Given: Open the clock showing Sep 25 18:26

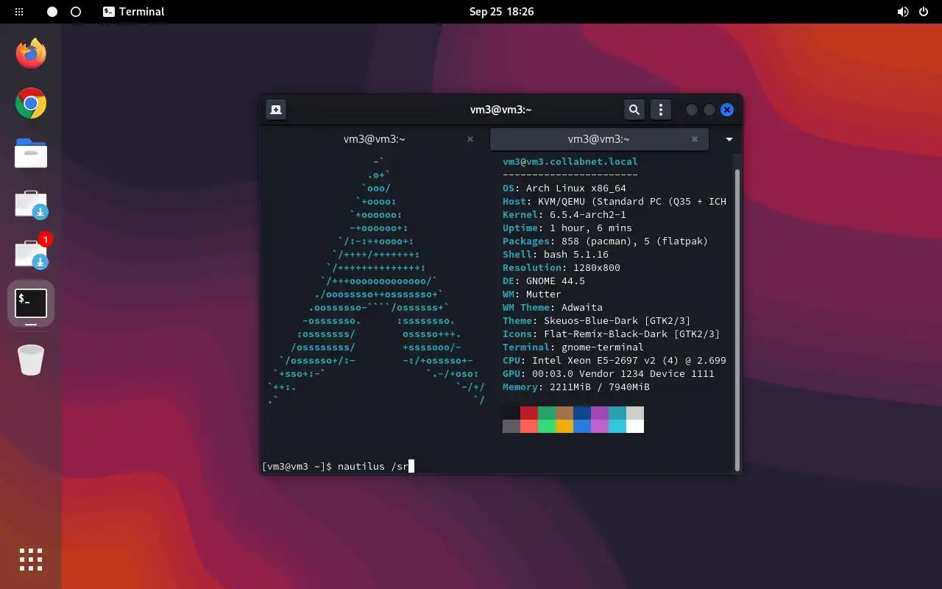Looking at the screenshot, I should click(501, 12).
